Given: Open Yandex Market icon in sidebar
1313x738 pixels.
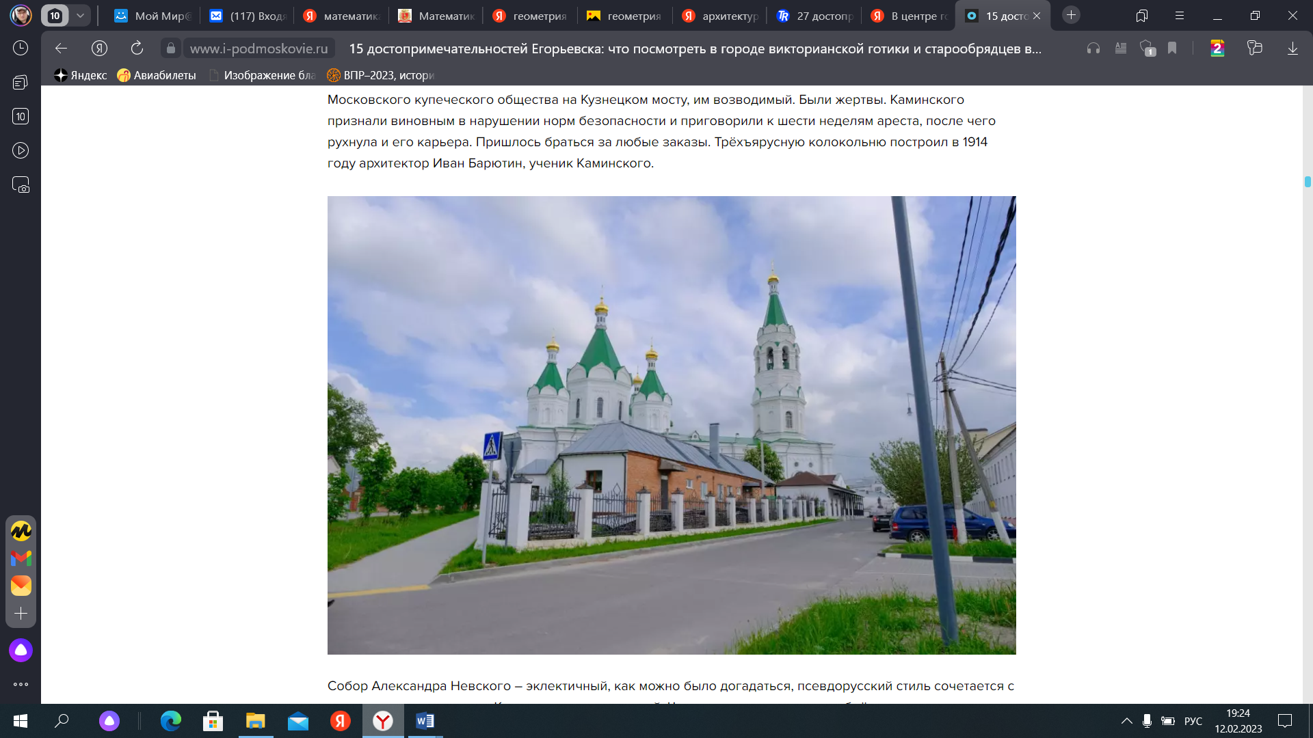Looking at the screenshot, I should click(21, 530).
